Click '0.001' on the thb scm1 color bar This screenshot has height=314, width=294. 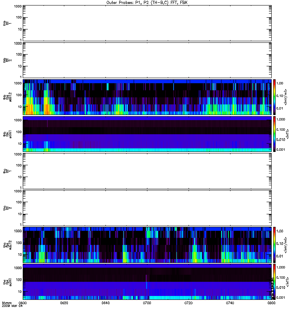[281, 150]
